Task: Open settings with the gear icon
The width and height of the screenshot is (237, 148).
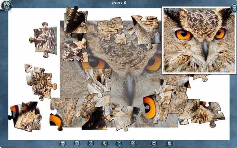Action: 154,143
